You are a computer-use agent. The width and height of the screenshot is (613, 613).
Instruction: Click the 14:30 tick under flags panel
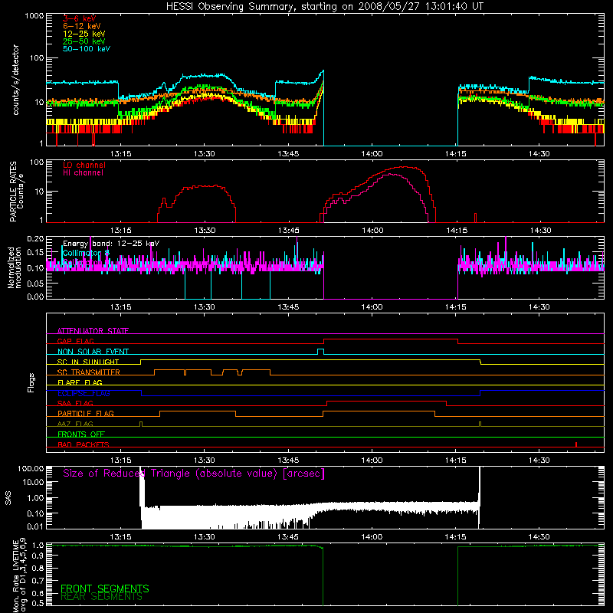tap(539, 461)
